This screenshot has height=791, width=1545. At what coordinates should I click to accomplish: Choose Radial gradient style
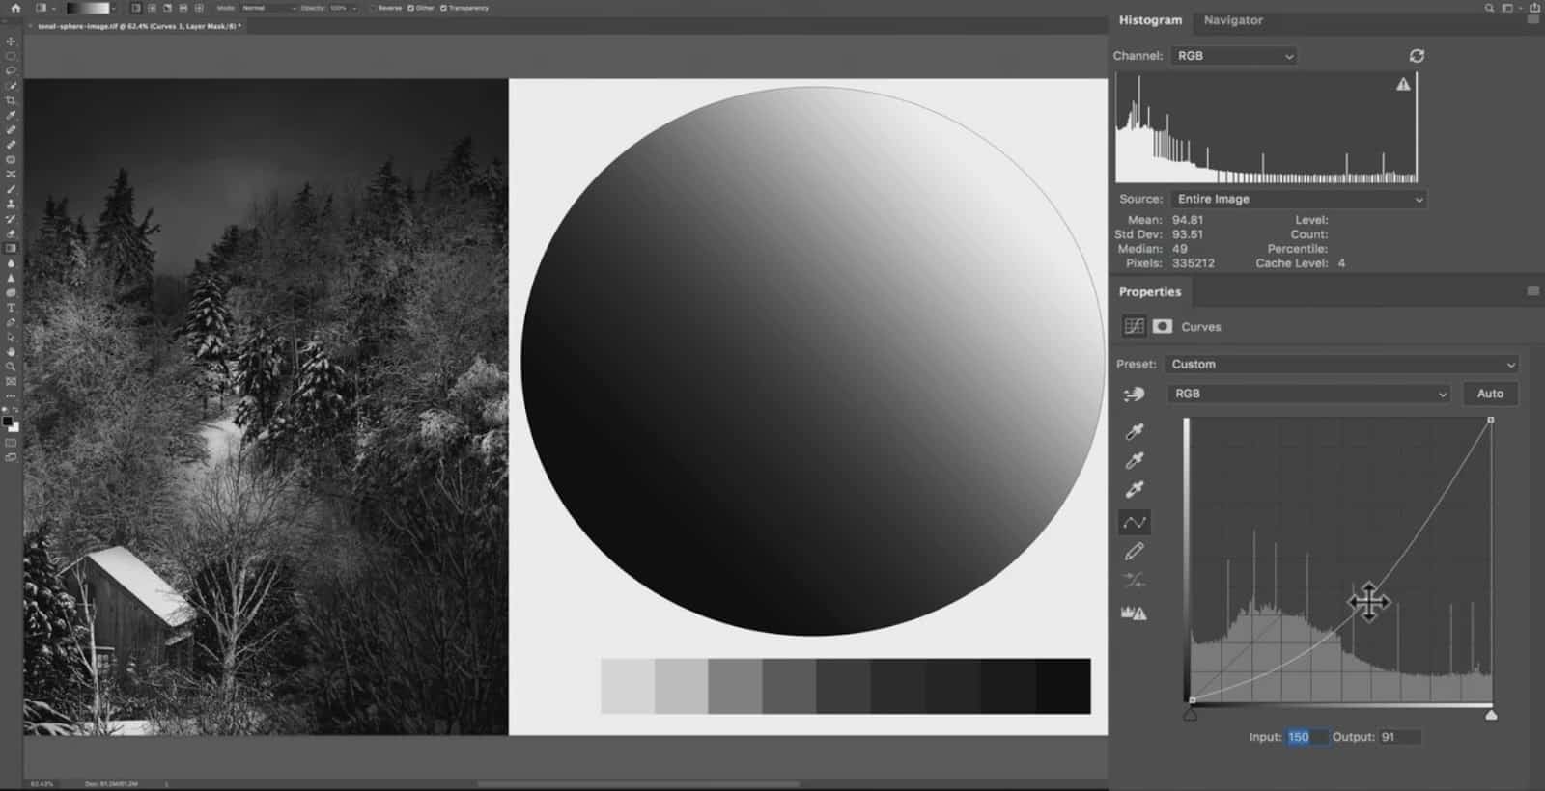152,8
